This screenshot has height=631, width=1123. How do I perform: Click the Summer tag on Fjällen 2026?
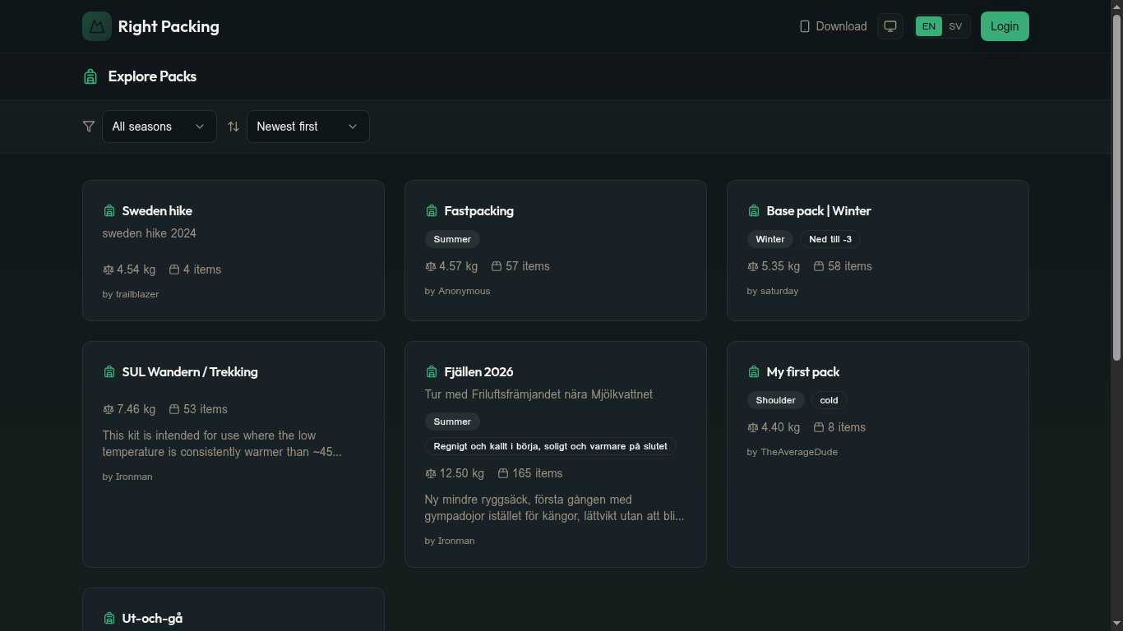[452, 421]
